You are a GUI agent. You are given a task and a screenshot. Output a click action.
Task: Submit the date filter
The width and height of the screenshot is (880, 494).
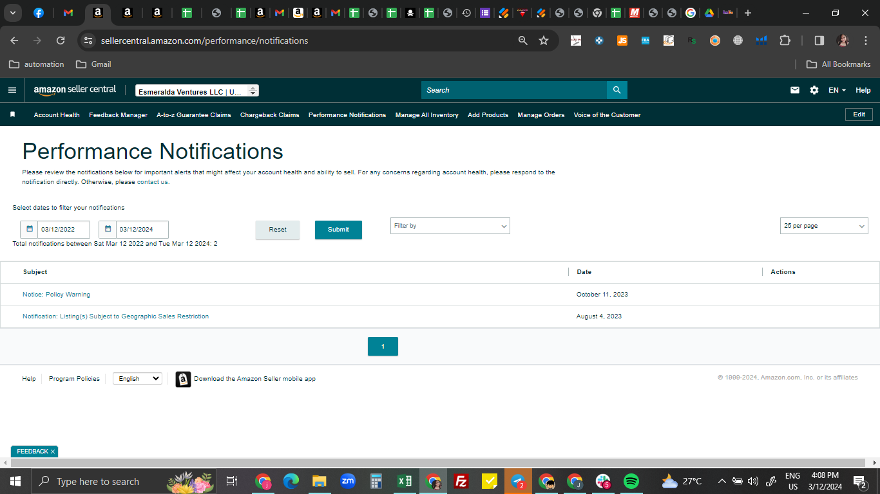click(338, 230)
